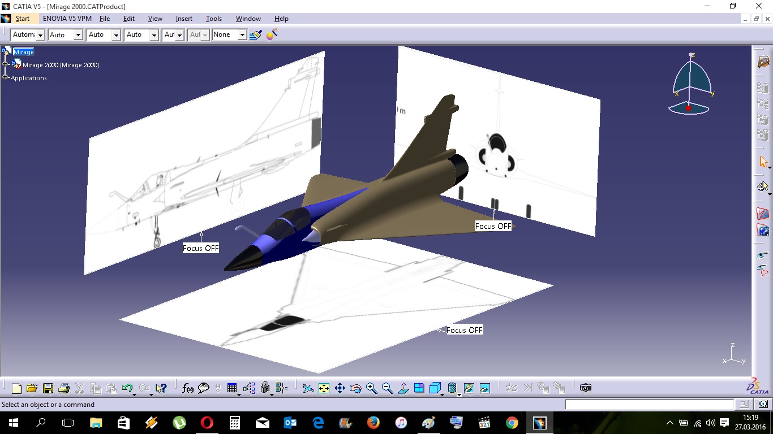Viewport: 773px width, 434px height.
Task: Open the Formula f(x) tool
Action: pos(188,388)
